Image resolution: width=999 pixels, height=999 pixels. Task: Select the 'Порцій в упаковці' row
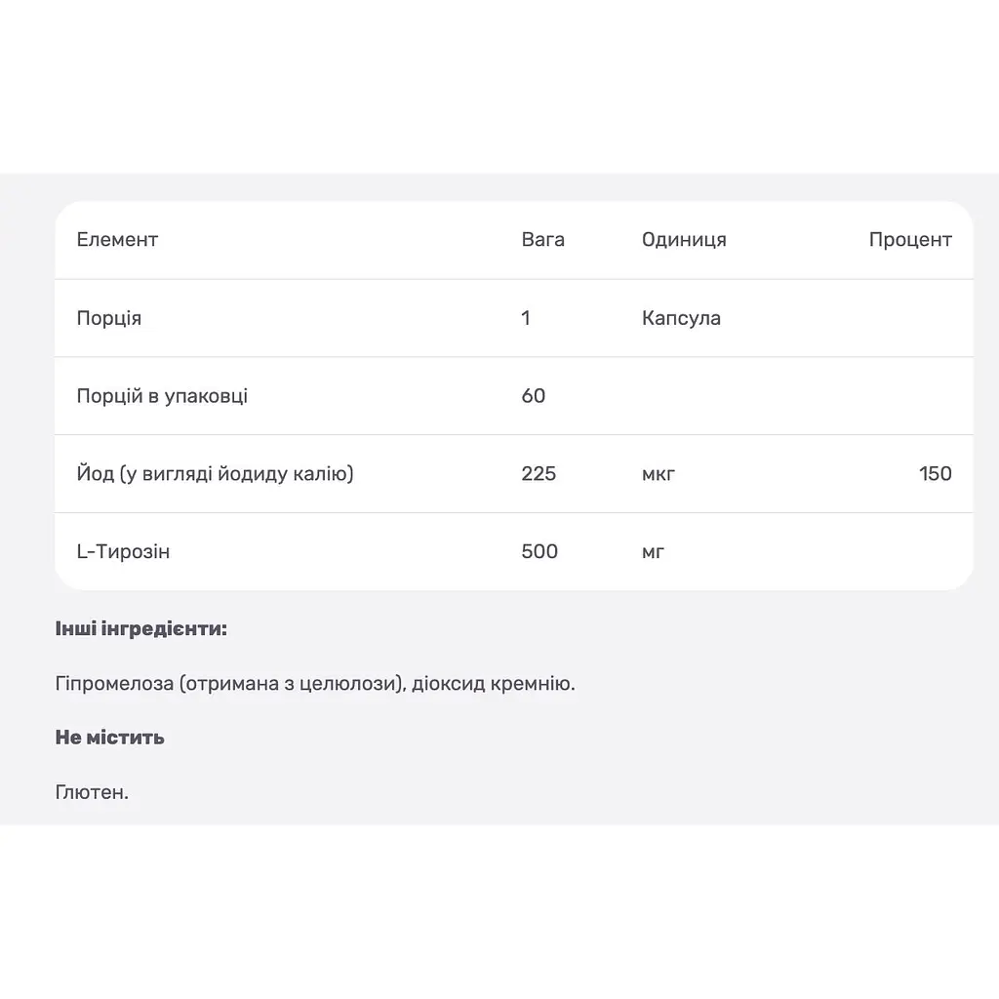click(513, 396)
